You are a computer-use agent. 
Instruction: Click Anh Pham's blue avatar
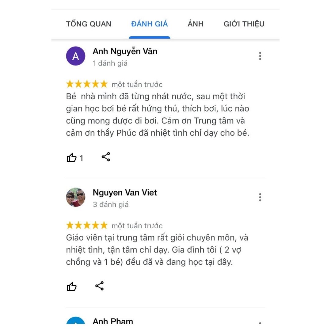pos(76,321)
